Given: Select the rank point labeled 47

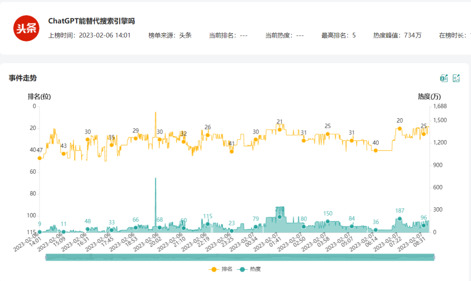Looking at the screenshot, I should point(40,158).
